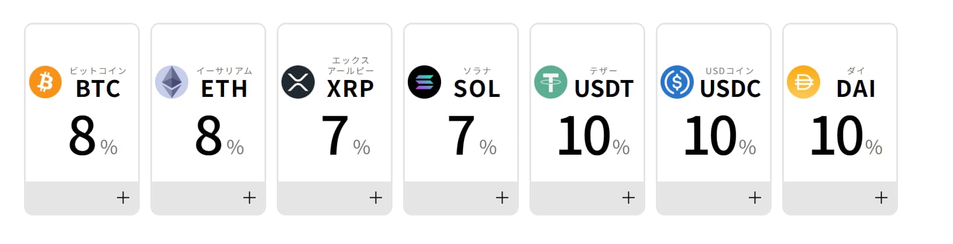Click the Solana logo icon

(424, 82)
